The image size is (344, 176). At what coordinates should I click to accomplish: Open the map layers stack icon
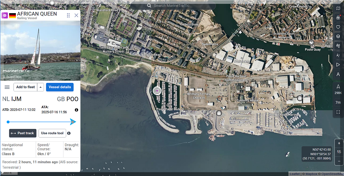click(338, 36)
